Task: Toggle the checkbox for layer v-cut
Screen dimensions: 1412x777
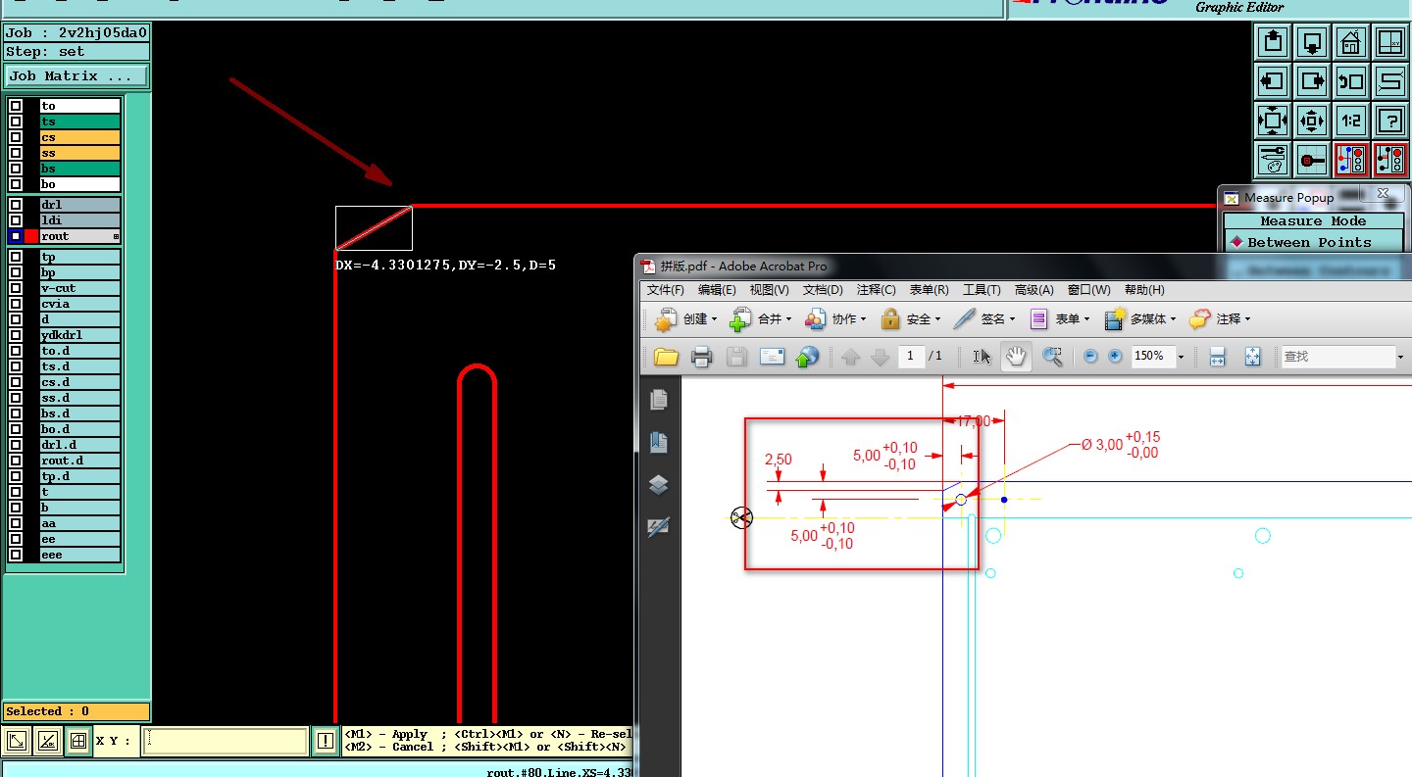Action: 16,288
